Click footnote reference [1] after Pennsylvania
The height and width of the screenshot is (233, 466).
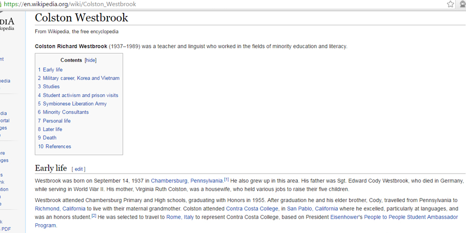(226, 180)
